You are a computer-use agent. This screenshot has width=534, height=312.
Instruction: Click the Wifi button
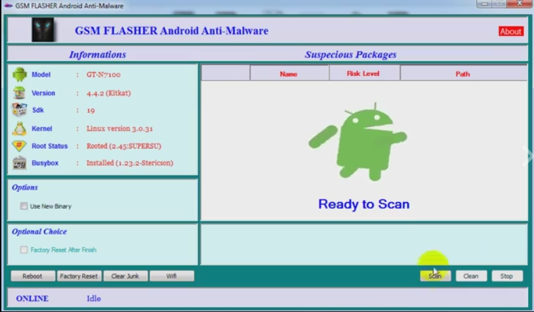click(171, 276)
